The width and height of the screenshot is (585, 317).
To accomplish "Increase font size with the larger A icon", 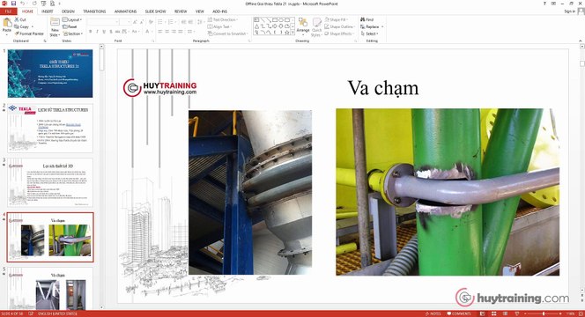I will (135, 22).
